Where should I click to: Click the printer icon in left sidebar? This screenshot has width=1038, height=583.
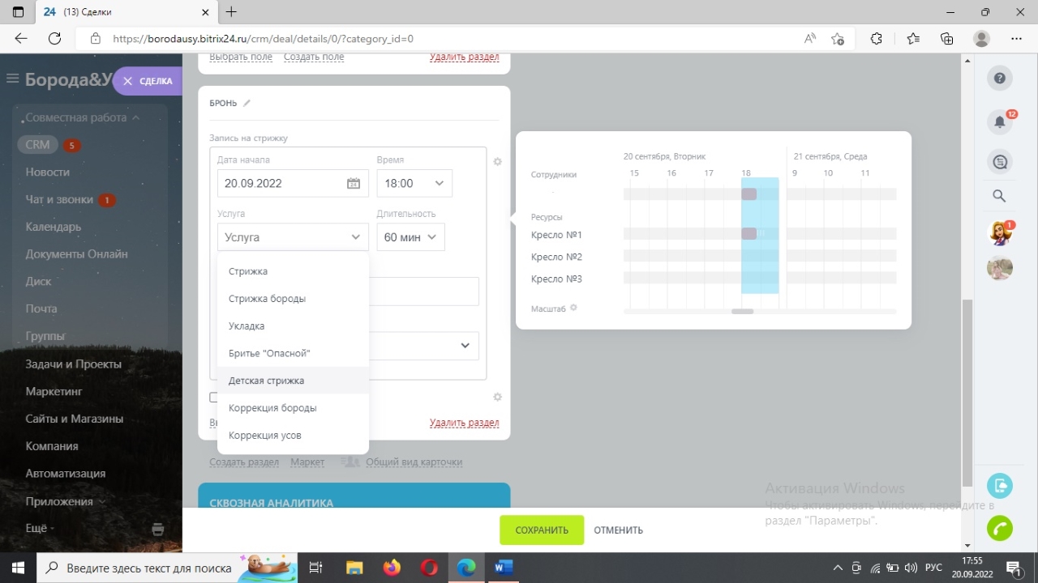coord(158,530)
